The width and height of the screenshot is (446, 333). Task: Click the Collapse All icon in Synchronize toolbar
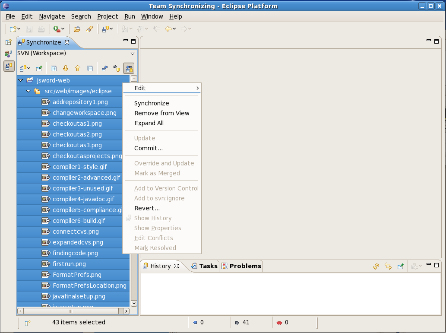coord(90,68)
